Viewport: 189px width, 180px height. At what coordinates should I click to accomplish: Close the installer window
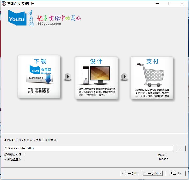coord(182,3)
